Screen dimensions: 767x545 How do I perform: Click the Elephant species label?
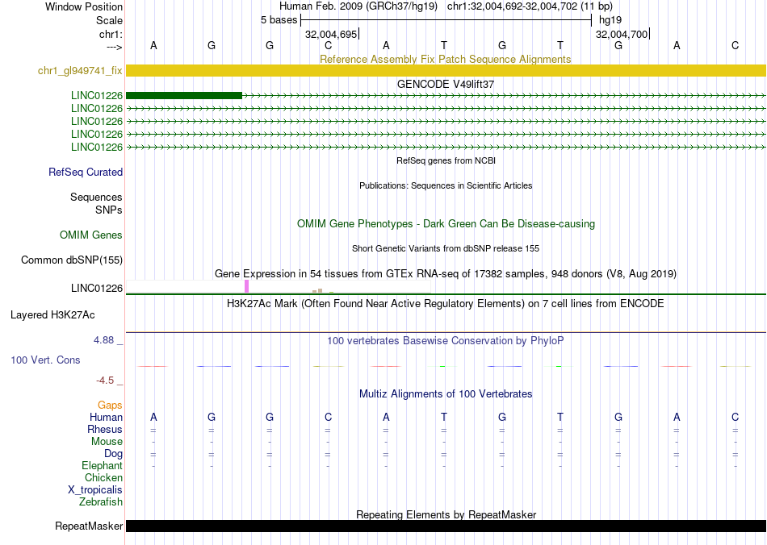(103, 465)
